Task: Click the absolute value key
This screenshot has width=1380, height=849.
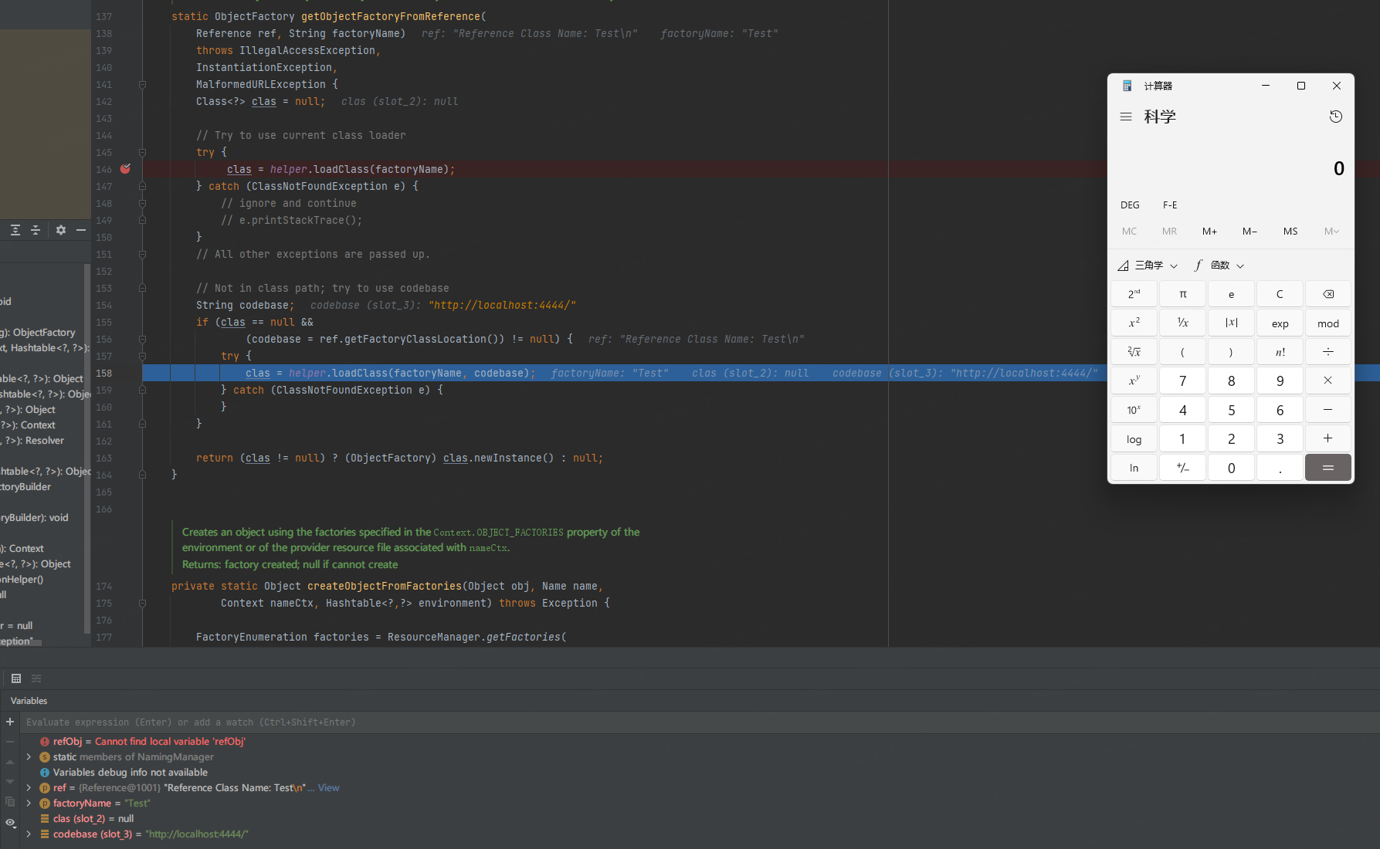Action: [x=1231, y=323]
